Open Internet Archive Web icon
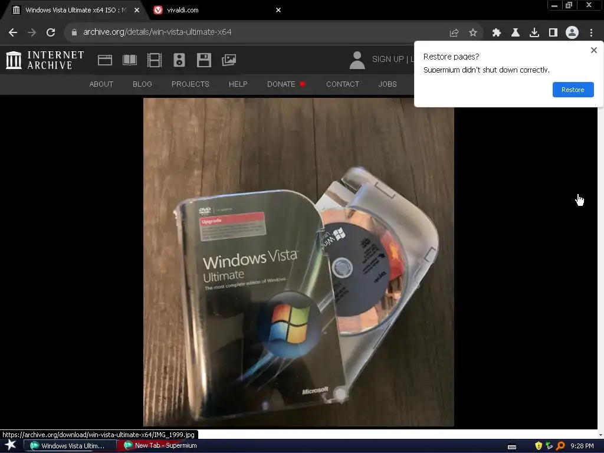This screenshot has height=453, width=604. [105, 60]
